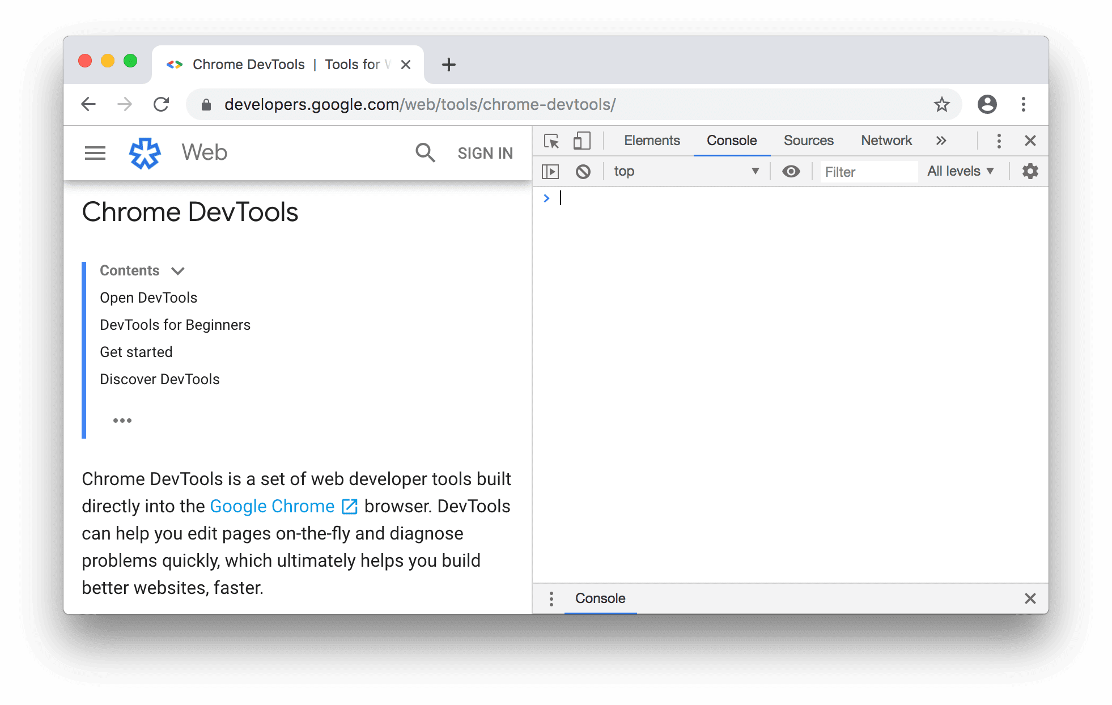Expand the top frame context dropdown
Viewport: 1112px width, 705px height.
[754, 171]
